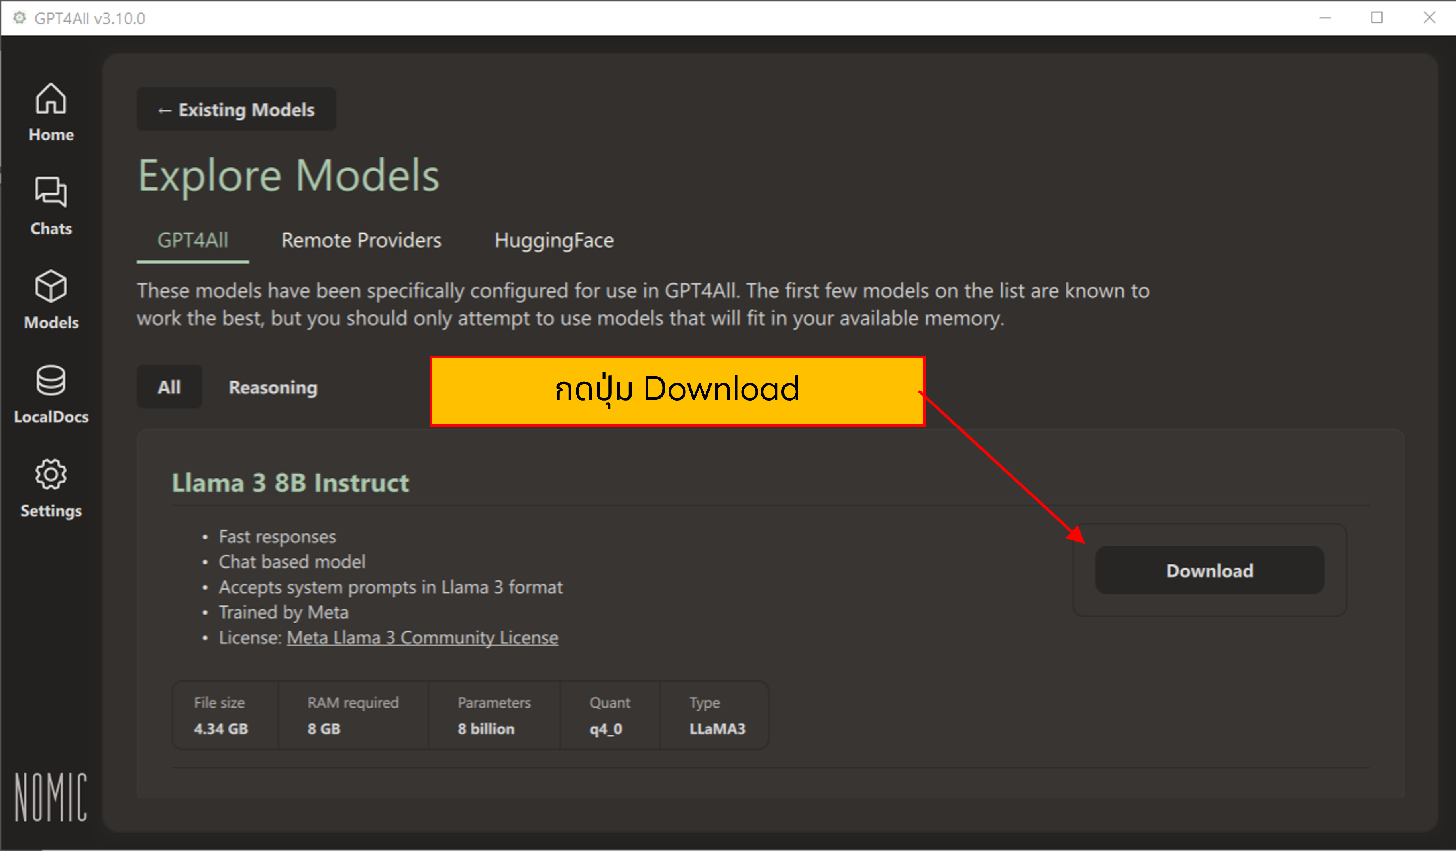Screen dimensions: 1456x851
Task: Switch to the Remote Providers tab
Action: click(x=361, y=240)
